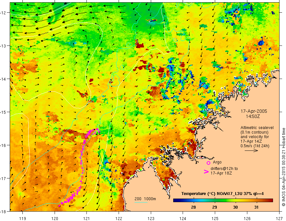Image resolution: width=286 pixels, height=221 pixels.
Task: Click latitude axis label -15
Action: [x=4, y=112]
